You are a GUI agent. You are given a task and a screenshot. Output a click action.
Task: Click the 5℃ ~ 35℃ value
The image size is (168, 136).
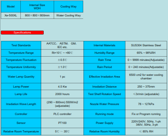point(62,131)
